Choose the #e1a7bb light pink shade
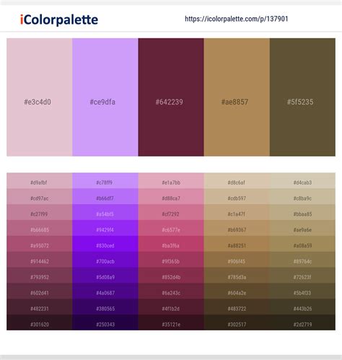Viewport: 342px width, 360px height. 171,181
